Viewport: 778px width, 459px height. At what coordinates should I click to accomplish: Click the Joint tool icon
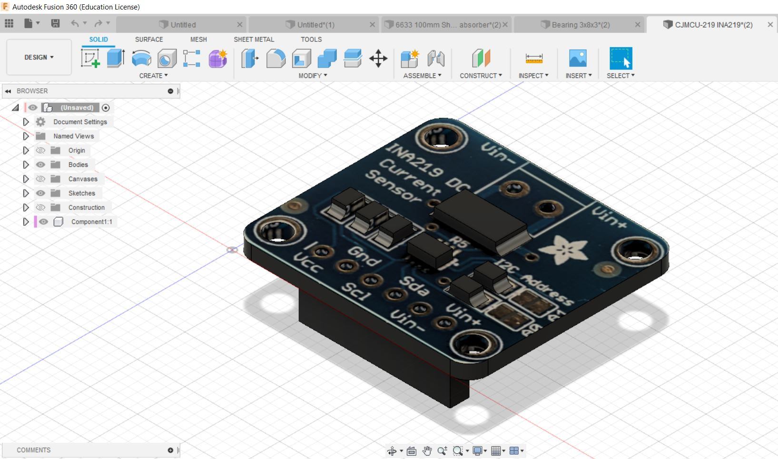(x=435, y=59)
